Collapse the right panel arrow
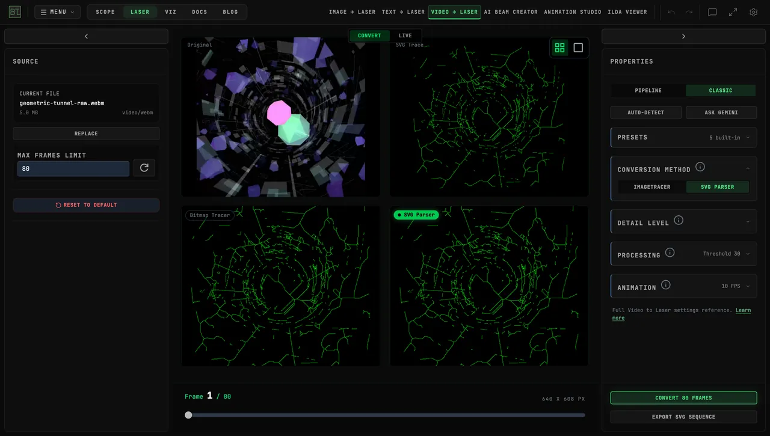770x436 pixels. tap(683, 36)
